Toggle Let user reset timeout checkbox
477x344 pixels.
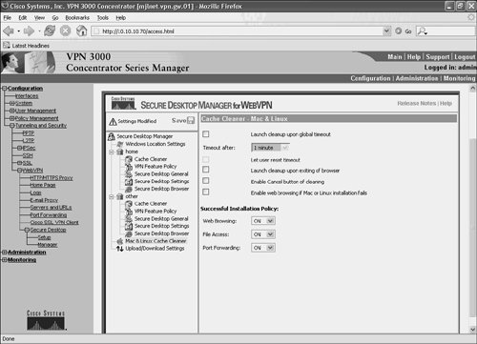(x=206, y=159)
